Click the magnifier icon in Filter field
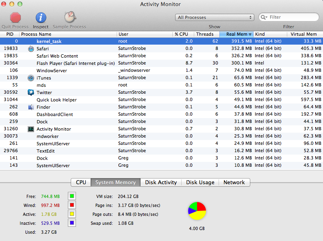This screenshot has width=323, height=241. coord(264,17)
